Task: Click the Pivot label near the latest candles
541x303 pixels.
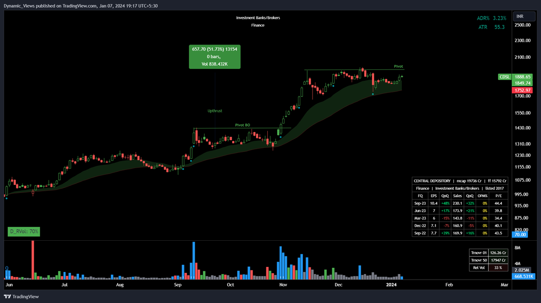Action: click(x=399, y=66)
